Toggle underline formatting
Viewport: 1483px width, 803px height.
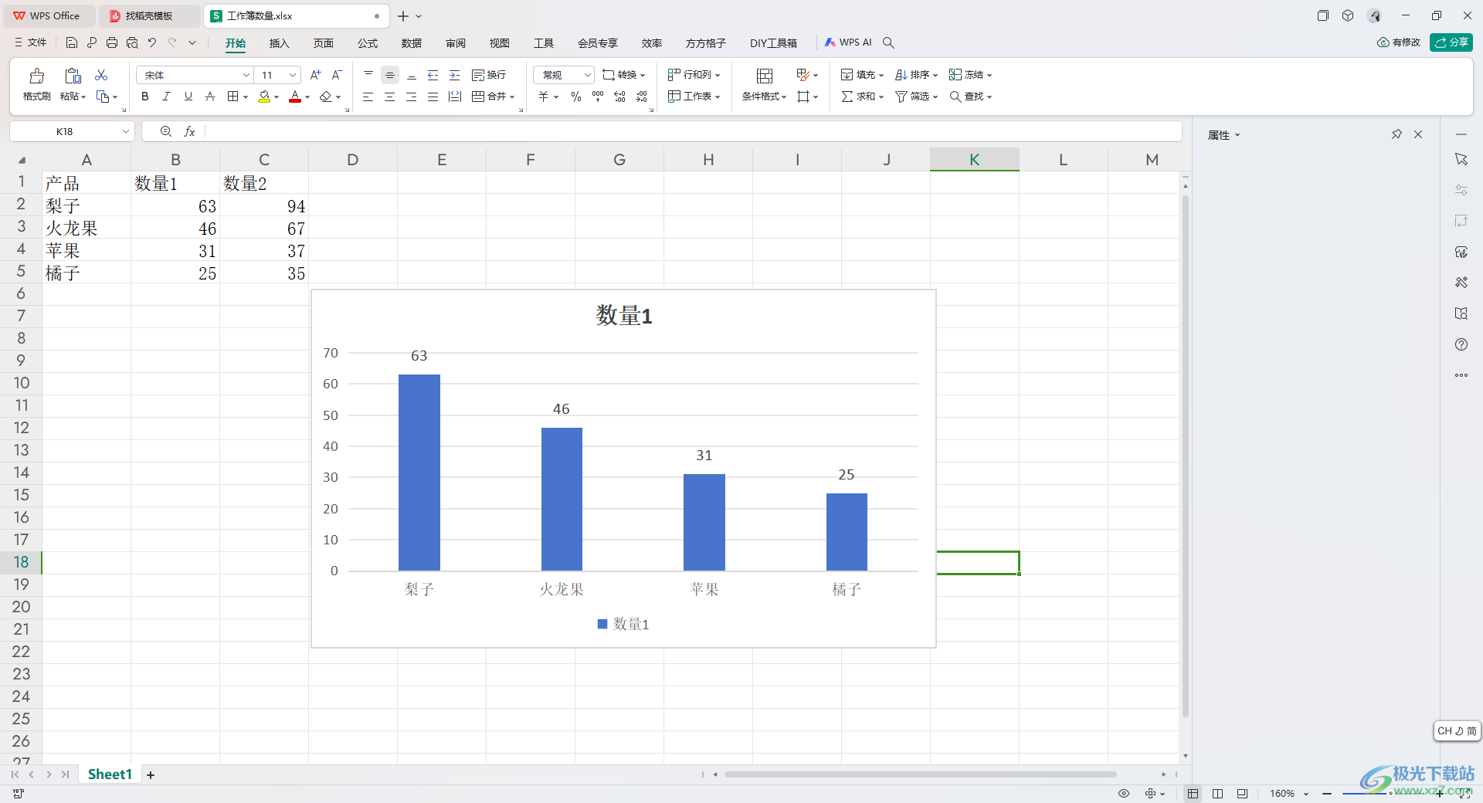pos(188,97)
